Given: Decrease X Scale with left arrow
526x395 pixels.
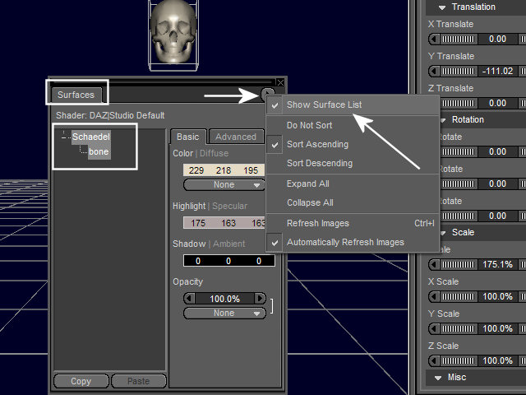Looking at the screenshot, I should (435, 297).
